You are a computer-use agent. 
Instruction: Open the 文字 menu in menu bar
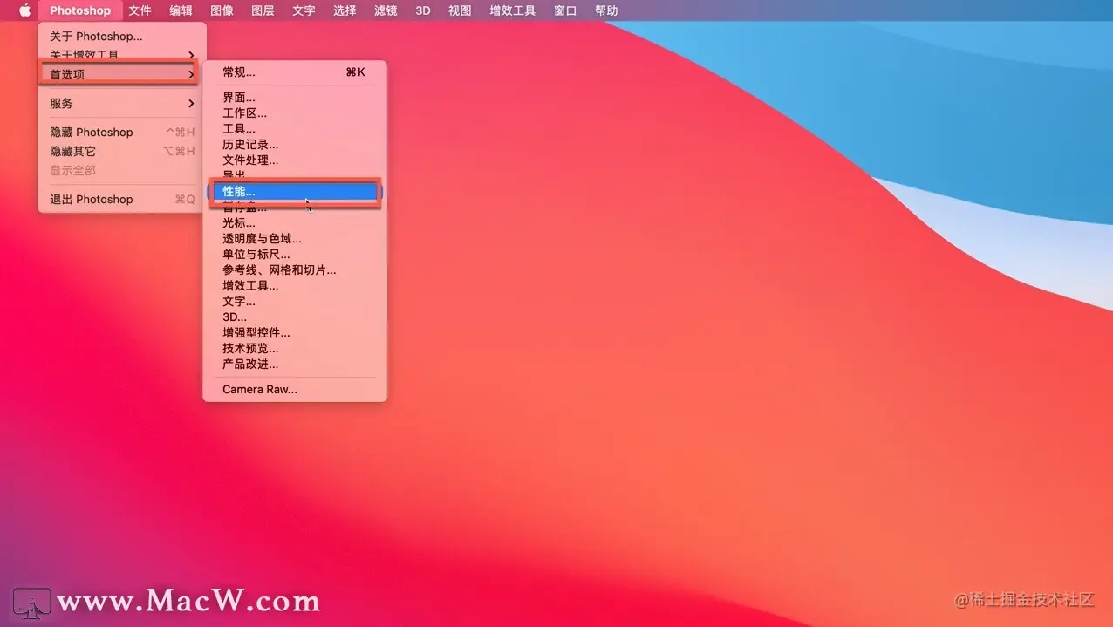304,10
